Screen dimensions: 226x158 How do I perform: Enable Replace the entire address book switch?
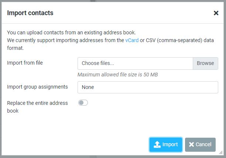coord(83,103)
